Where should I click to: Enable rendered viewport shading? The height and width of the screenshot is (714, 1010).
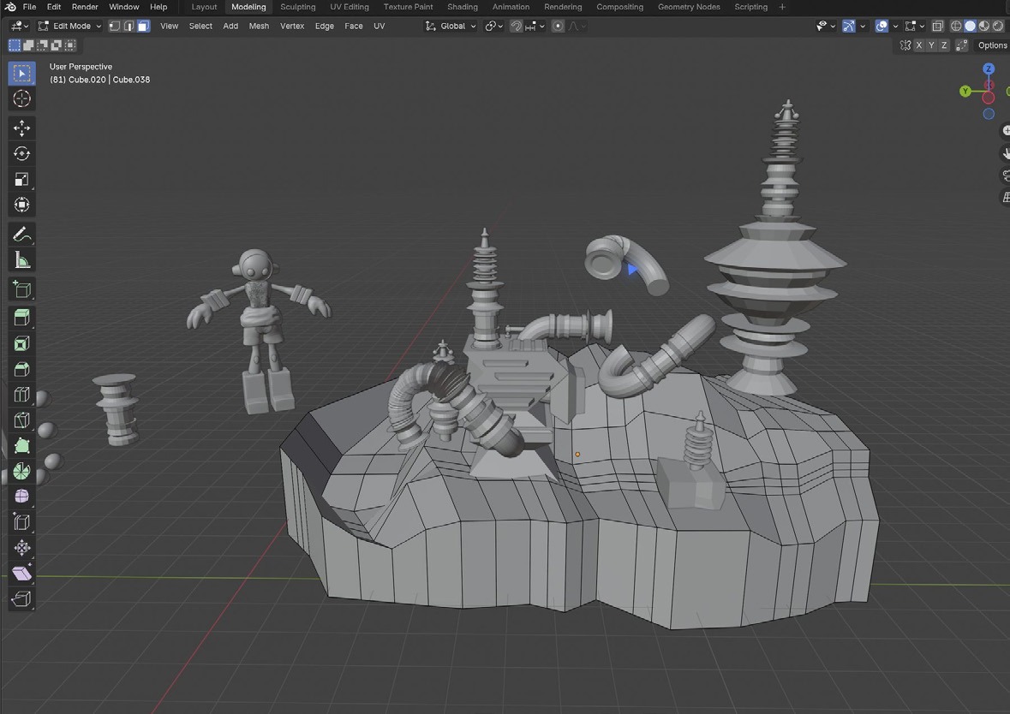[x=998, y=26]
